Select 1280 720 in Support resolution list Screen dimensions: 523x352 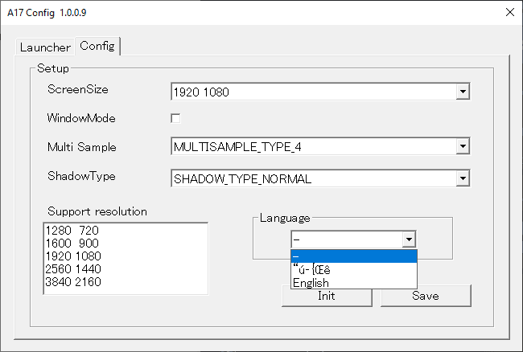pyautogui.click(x=72, y=231)
